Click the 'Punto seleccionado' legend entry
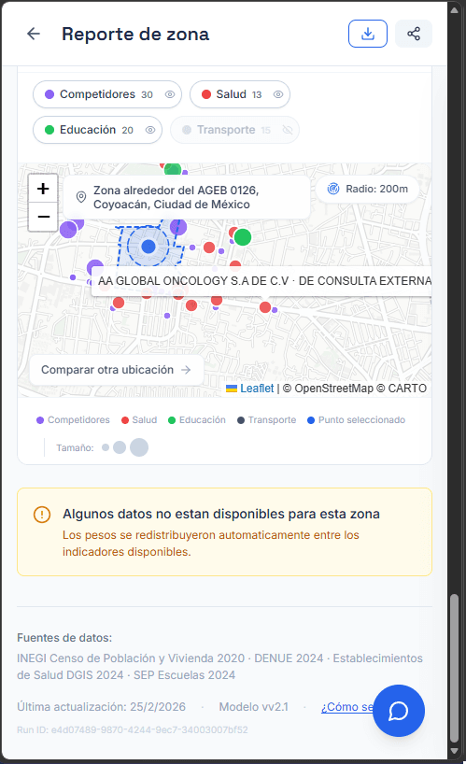 click(x=356, y=420)
